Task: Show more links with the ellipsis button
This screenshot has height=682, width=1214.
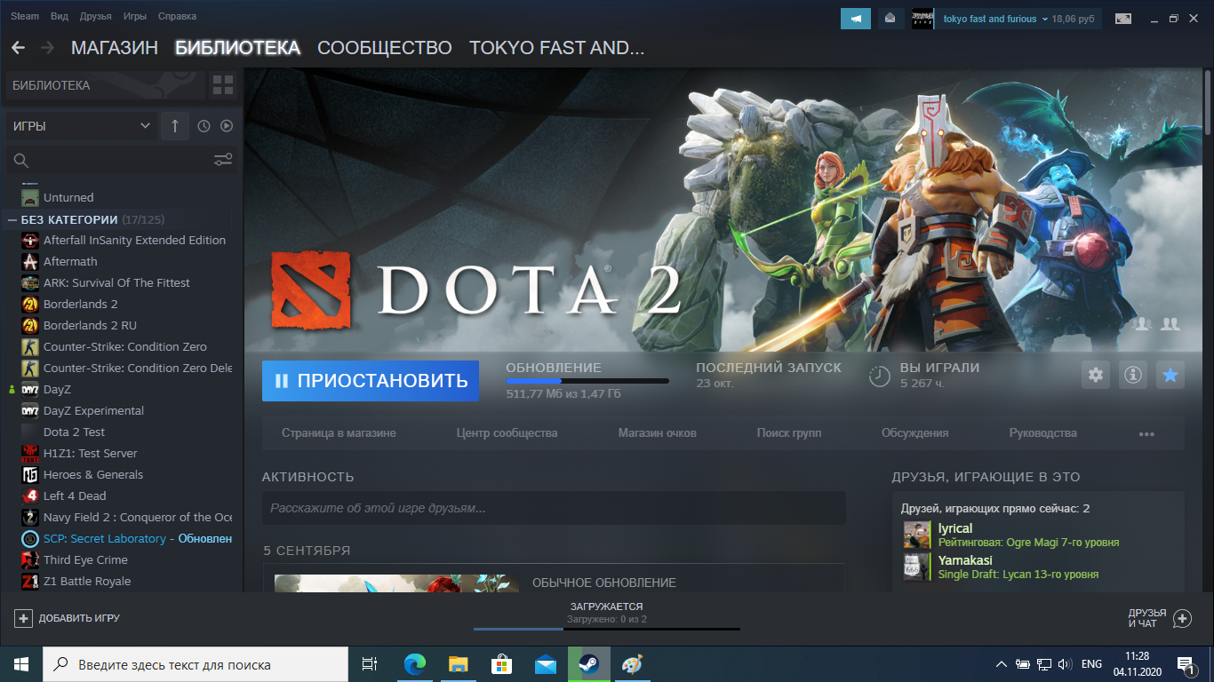Action: pyautogui.click(x=1146, y=434)
